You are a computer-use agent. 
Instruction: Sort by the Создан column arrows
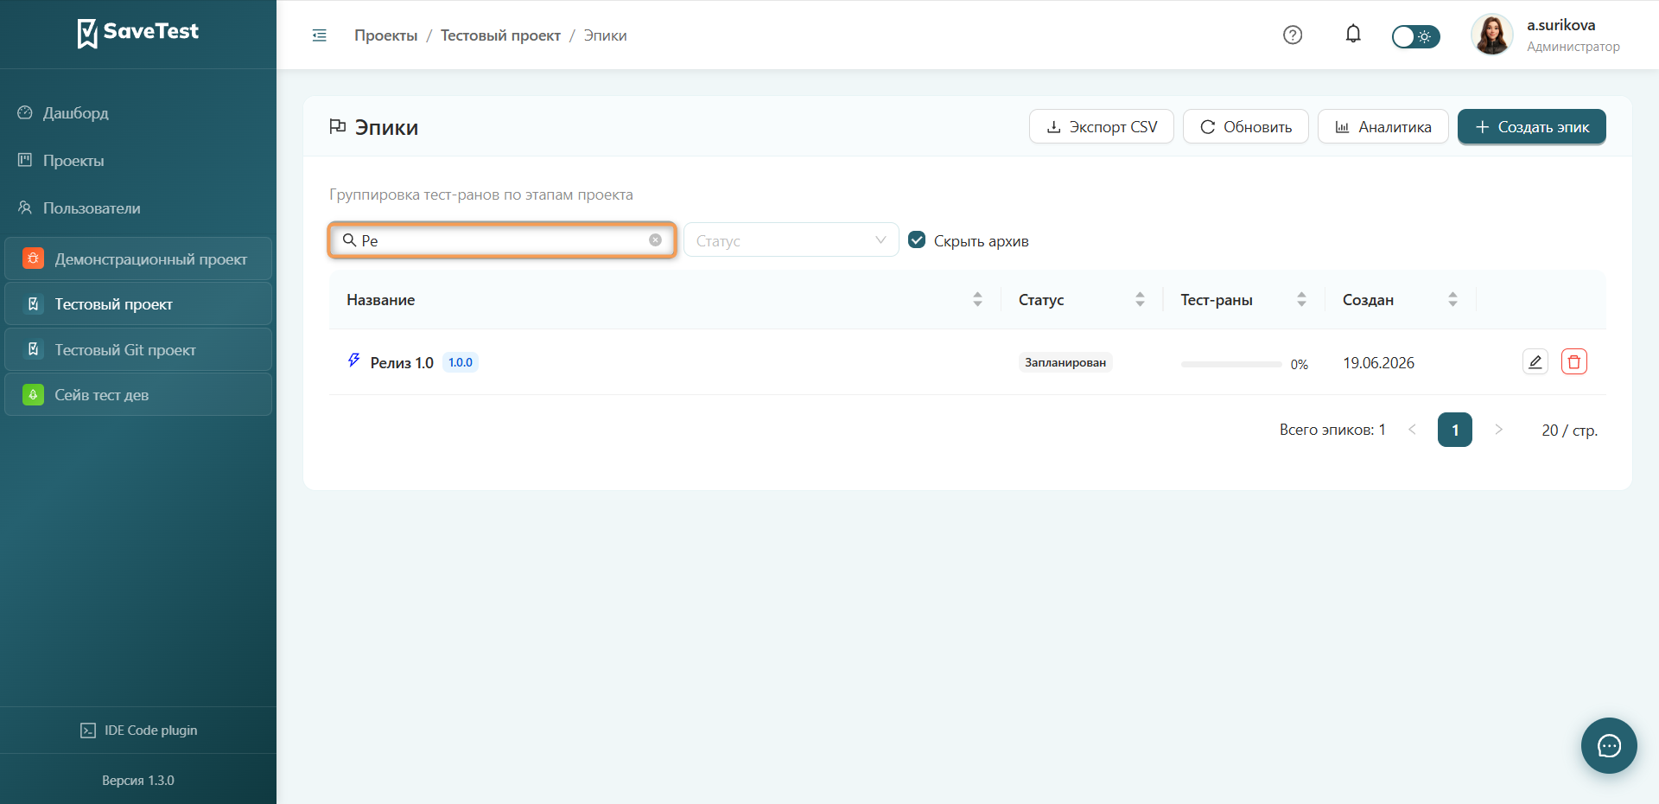coord(1452,300)
